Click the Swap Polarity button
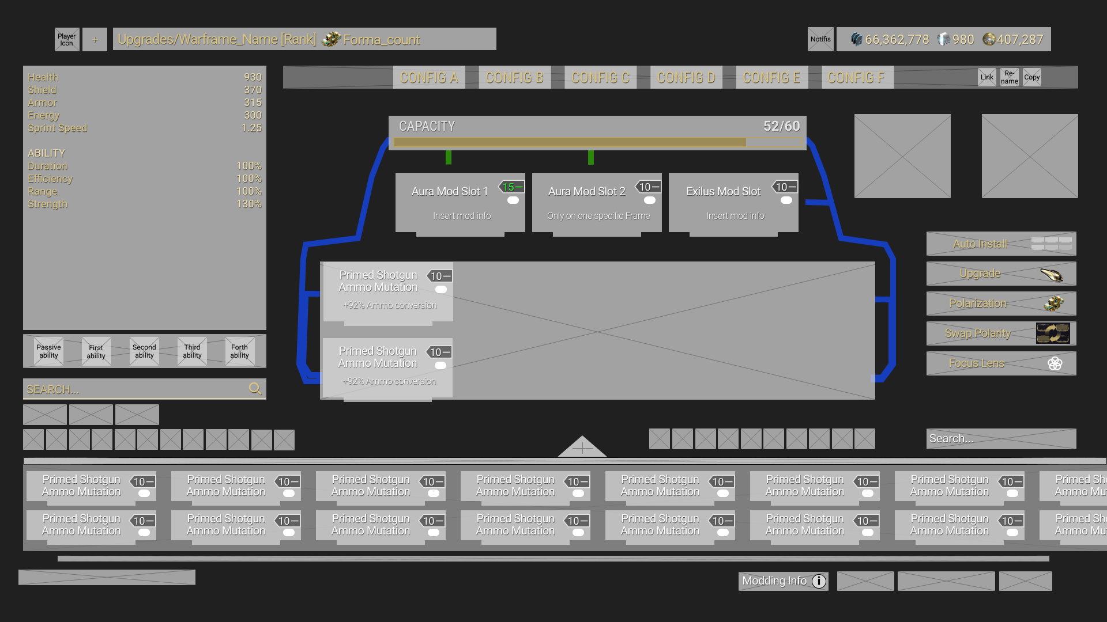Viewport: 1107px width, 622px height. (x=1001, y=333)
